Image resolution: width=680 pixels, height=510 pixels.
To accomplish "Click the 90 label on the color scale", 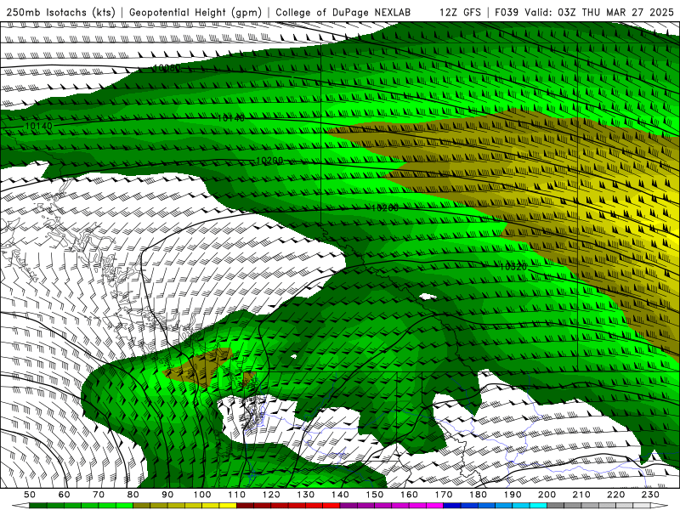I will [167, 495].
